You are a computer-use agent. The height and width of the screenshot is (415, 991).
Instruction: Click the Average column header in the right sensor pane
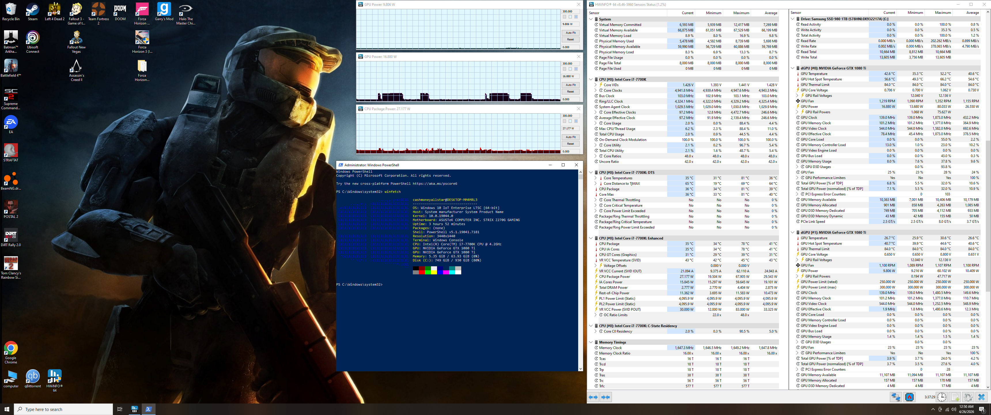[x=972, y=13]
